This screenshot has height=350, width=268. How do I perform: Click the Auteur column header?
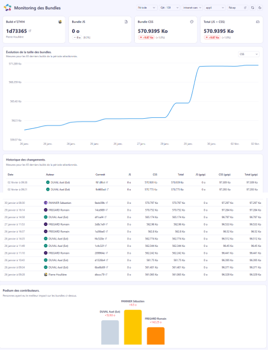(50, 175)
